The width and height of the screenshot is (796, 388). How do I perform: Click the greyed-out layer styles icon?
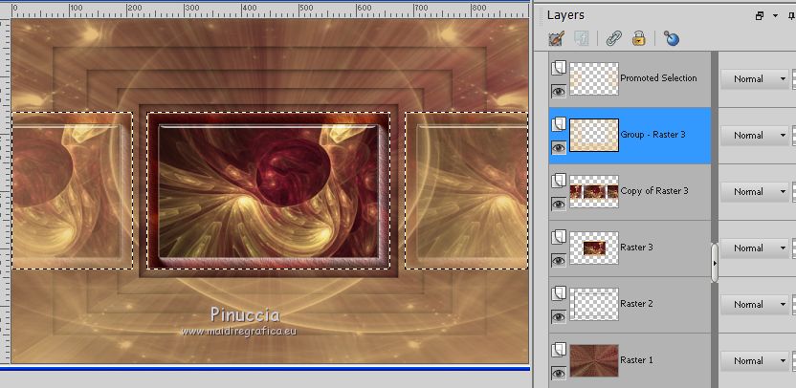tap(582, 38)
